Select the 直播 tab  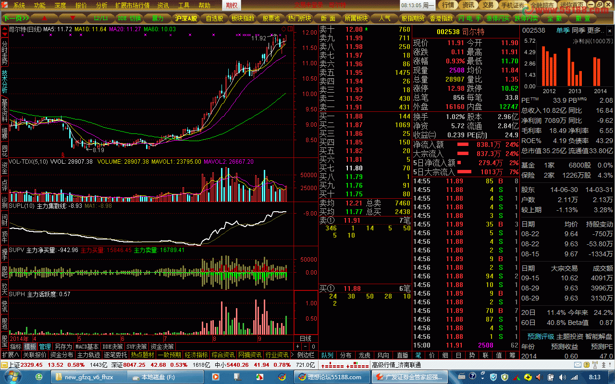[x=402, y=355]
